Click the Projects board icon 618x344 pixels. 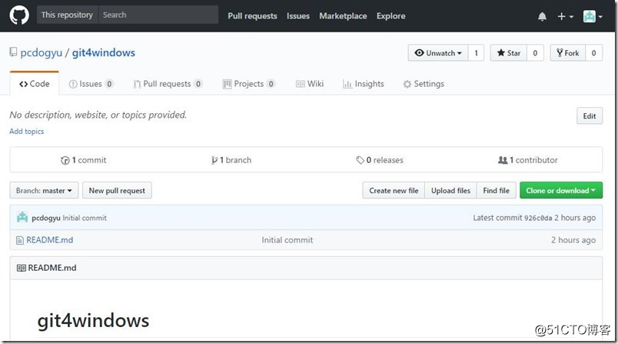pyautogui.click(x=227, y=84)
